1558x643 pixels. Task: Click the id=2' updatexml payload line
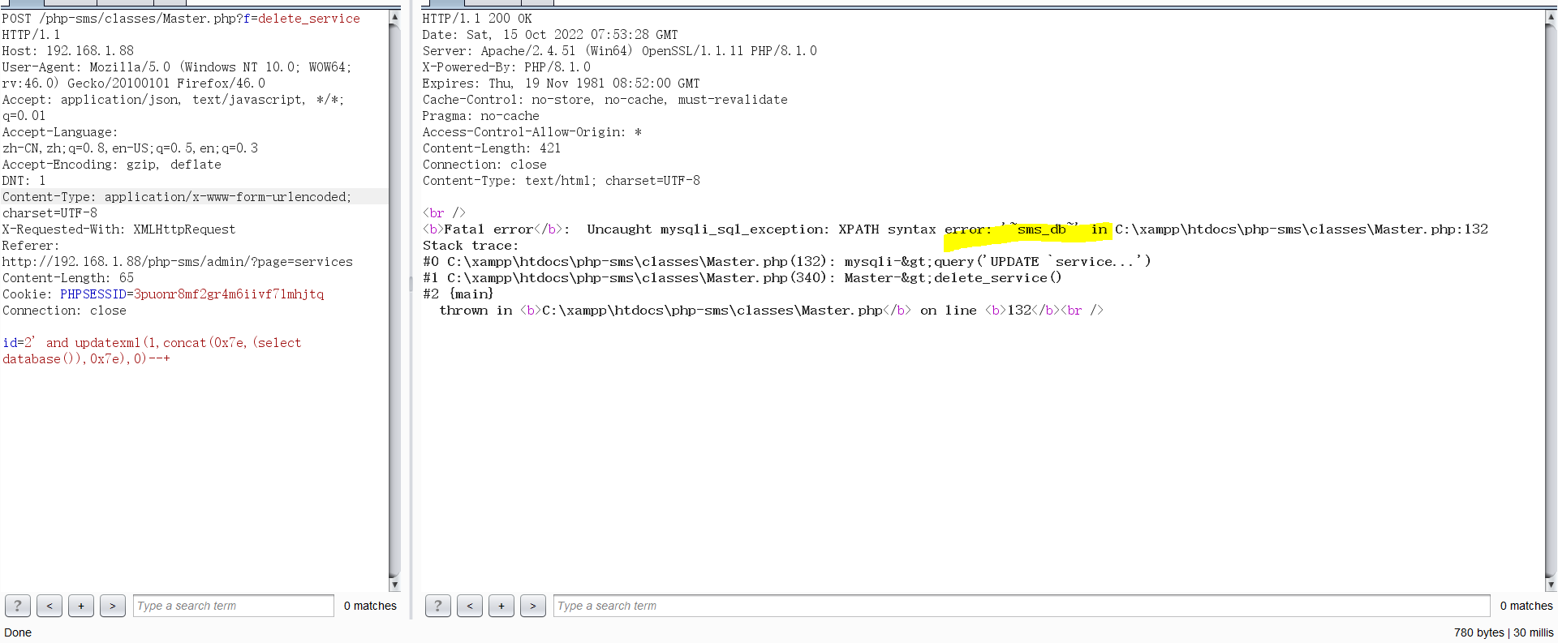tap(152, 343)
